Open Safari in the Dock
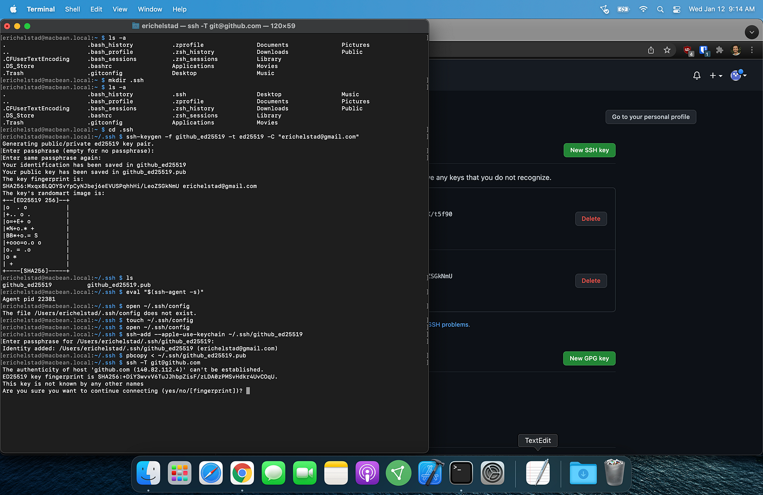The width and height of the screenshot is (763, 495). point(211,473)
